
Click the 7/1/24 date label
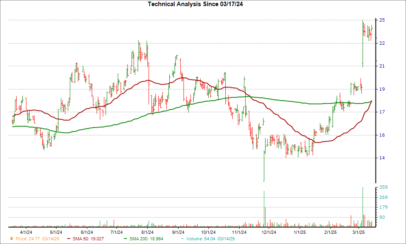117,232
